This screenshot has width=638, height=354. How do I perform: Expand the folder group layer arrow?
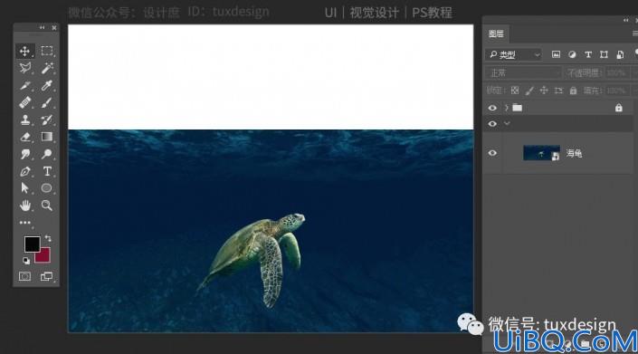(507, 108)
